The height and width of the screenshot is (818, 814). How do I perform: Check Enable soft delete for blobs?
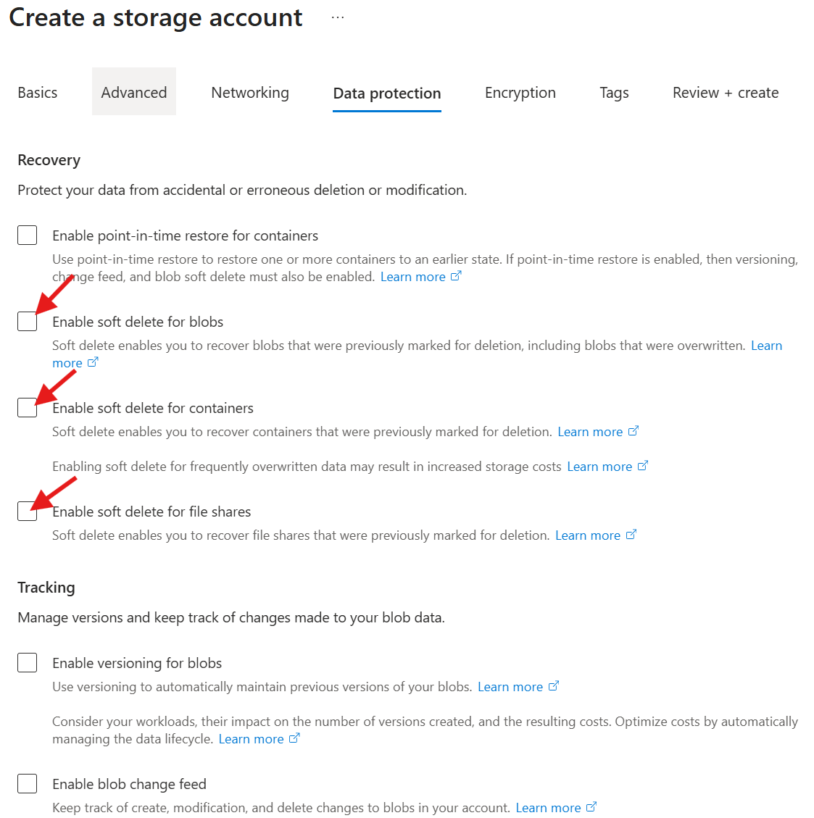pyautogui.click(x=28, y=322)
